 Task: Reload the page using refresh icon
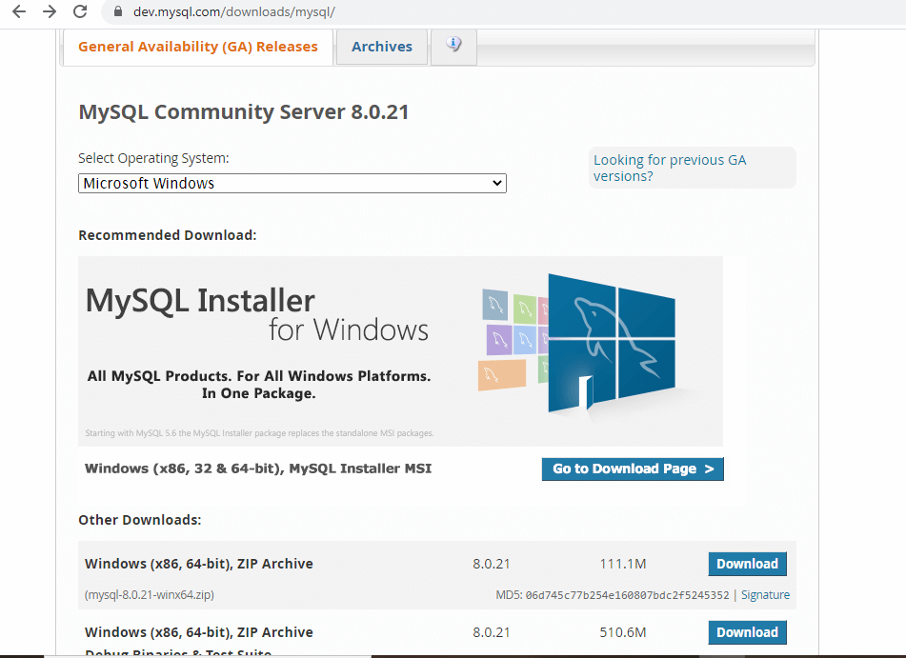click(x=80, y=13)
